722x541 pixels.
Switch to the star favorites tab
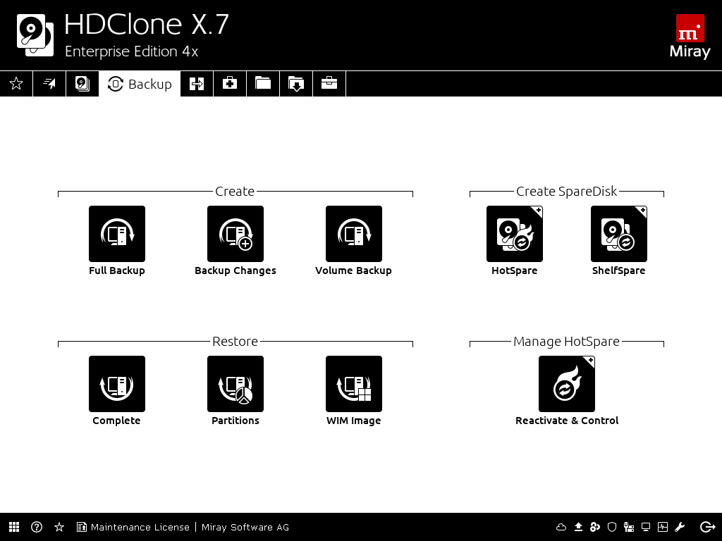pos(16,84)
